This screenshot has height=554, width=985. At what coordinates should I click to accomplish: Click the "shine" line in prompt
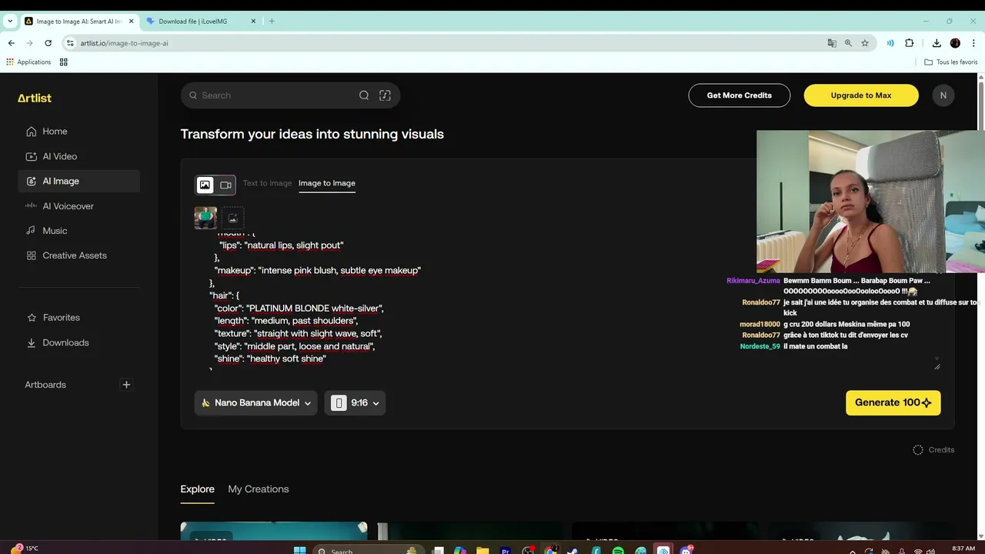(x=270, y=359)
